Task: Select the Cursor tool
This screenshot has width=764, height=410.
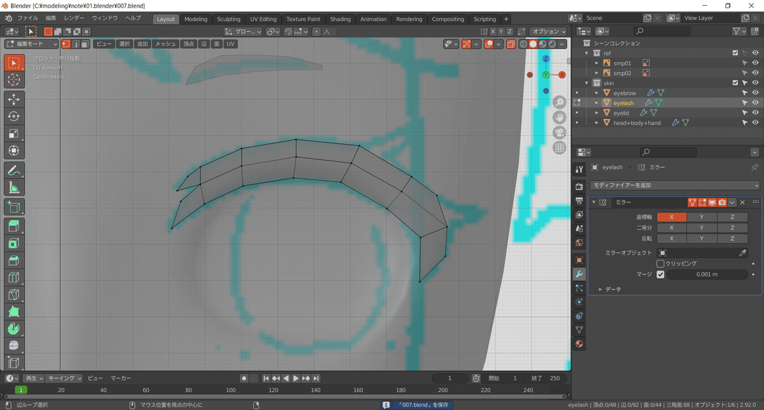Action: 15,80
